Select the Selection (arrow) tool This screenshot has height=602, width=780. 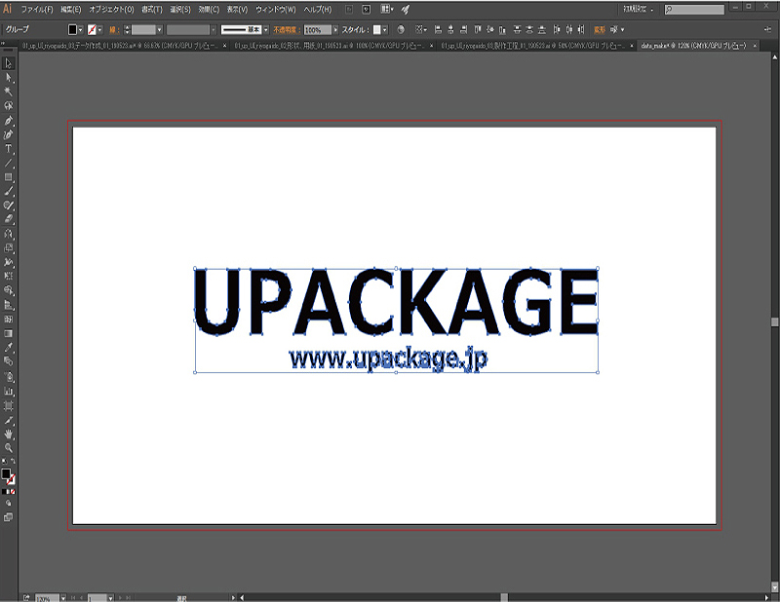[8, 63]
